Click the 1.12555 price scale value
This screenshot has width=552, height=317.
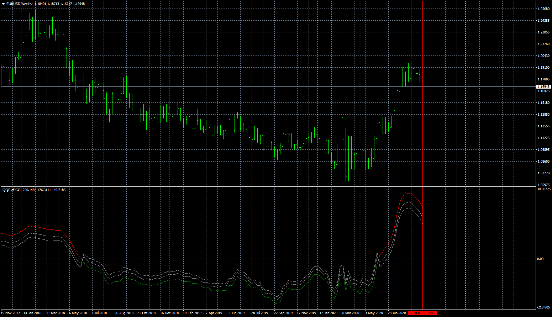(x=543, y=126)
